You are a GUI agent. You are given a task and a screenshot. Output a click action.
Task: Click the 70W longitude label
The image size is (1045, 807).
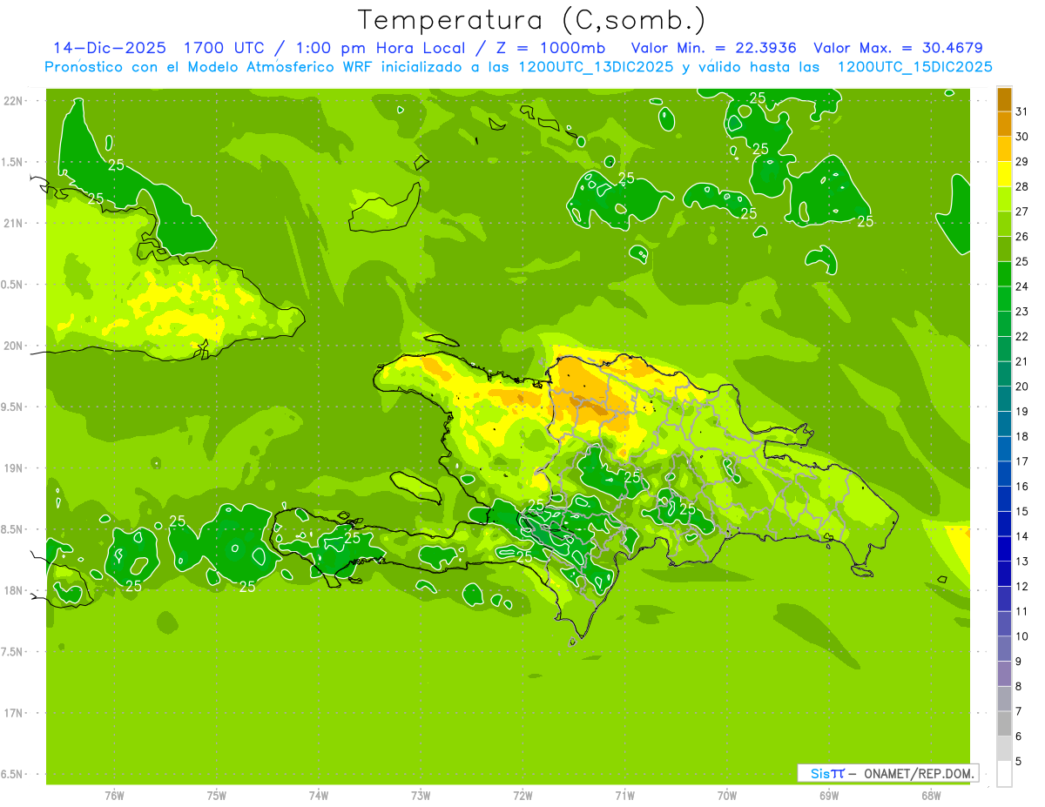coord(727,795)
